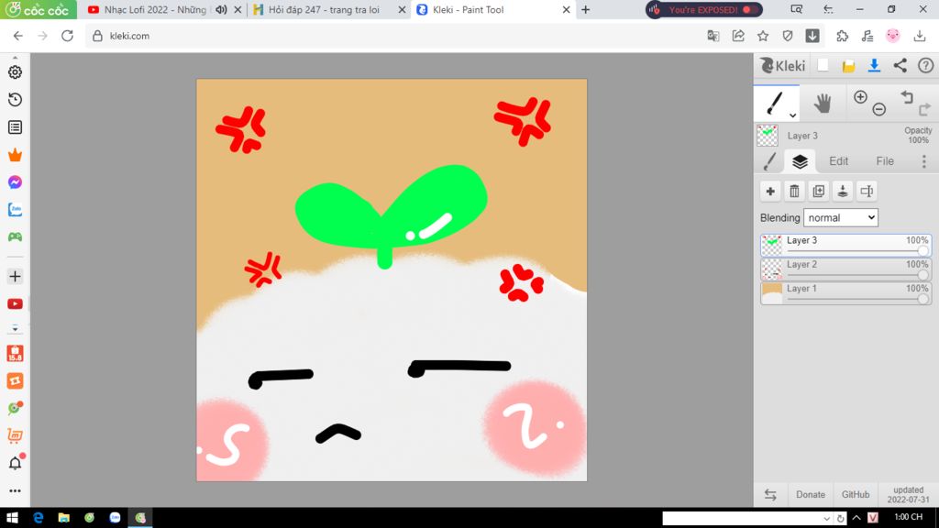
Task: Switch to the Edit tab
Action: tap(838, 161)
